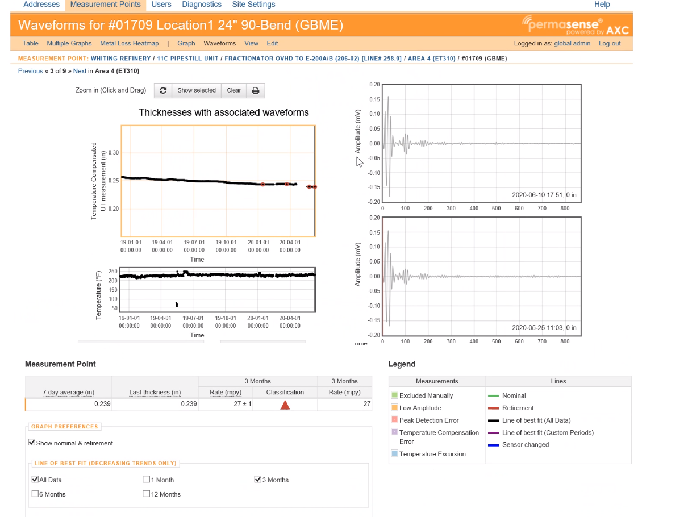The height and width of the screenshot is (517, 688).
Task: Open the Measurement Points tab
Action: coord(105,5)
